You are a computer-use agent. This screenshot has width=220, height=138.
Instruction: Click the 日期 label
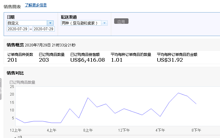click(11, 17)
